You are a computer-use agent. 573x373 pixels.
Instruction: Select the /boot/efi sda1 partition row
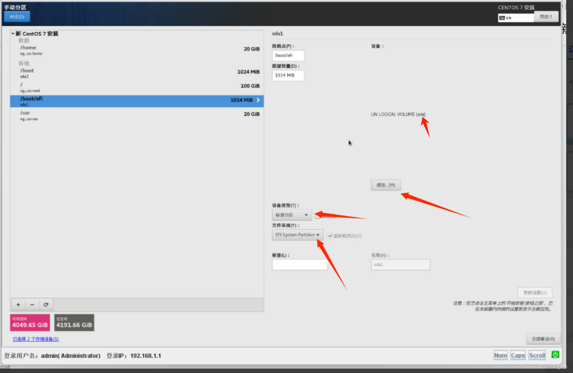137,101
